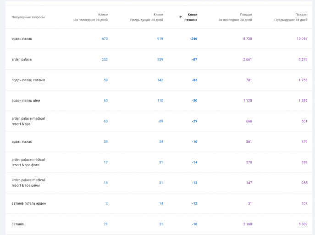Select the арден палас query row
Viewport: 315px width, 235px height.
coord(22,141)
